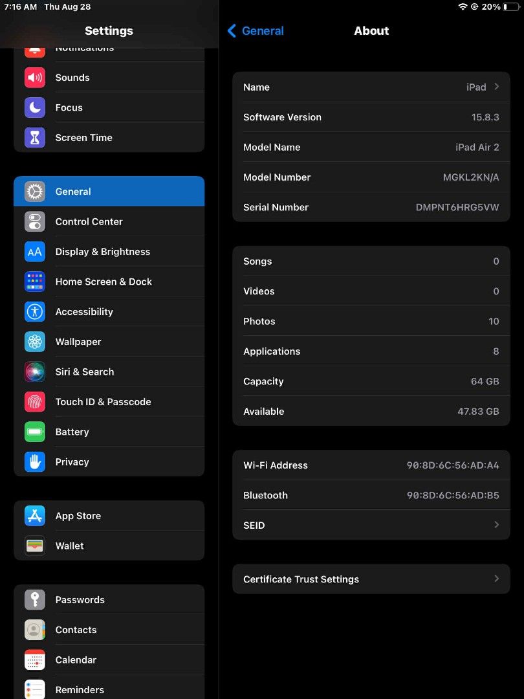Tap the App Store icon
The height and width of the screenshot is (699, 524).
pos(35,516)
